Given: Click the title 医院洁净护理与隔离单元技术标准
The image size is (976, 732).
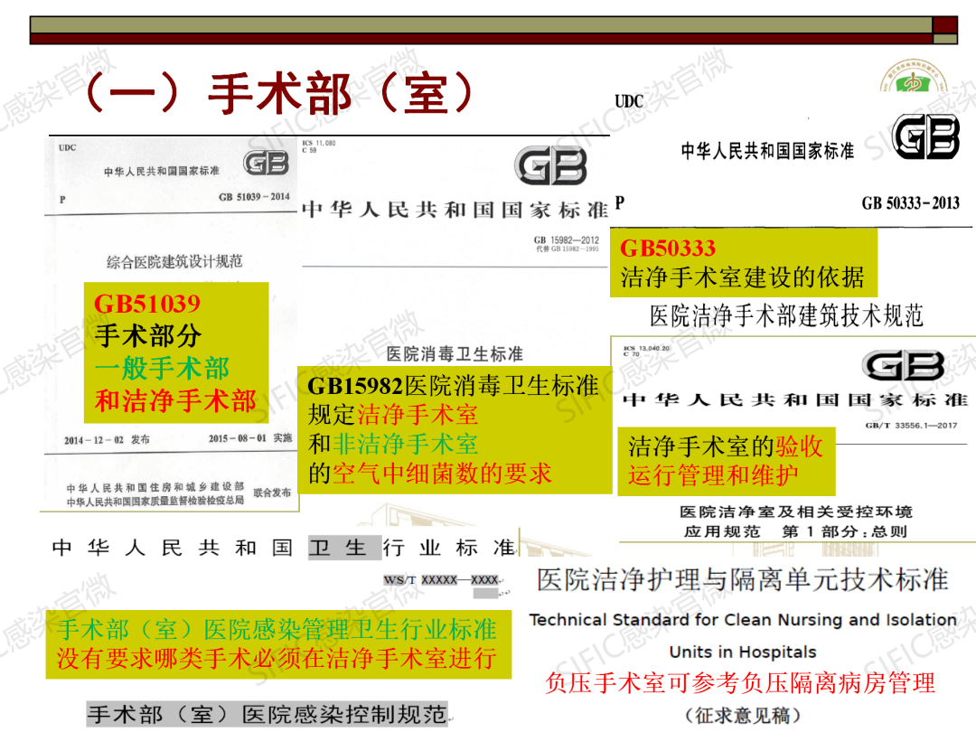Looking at the screenshot, I should coord(743,579).
